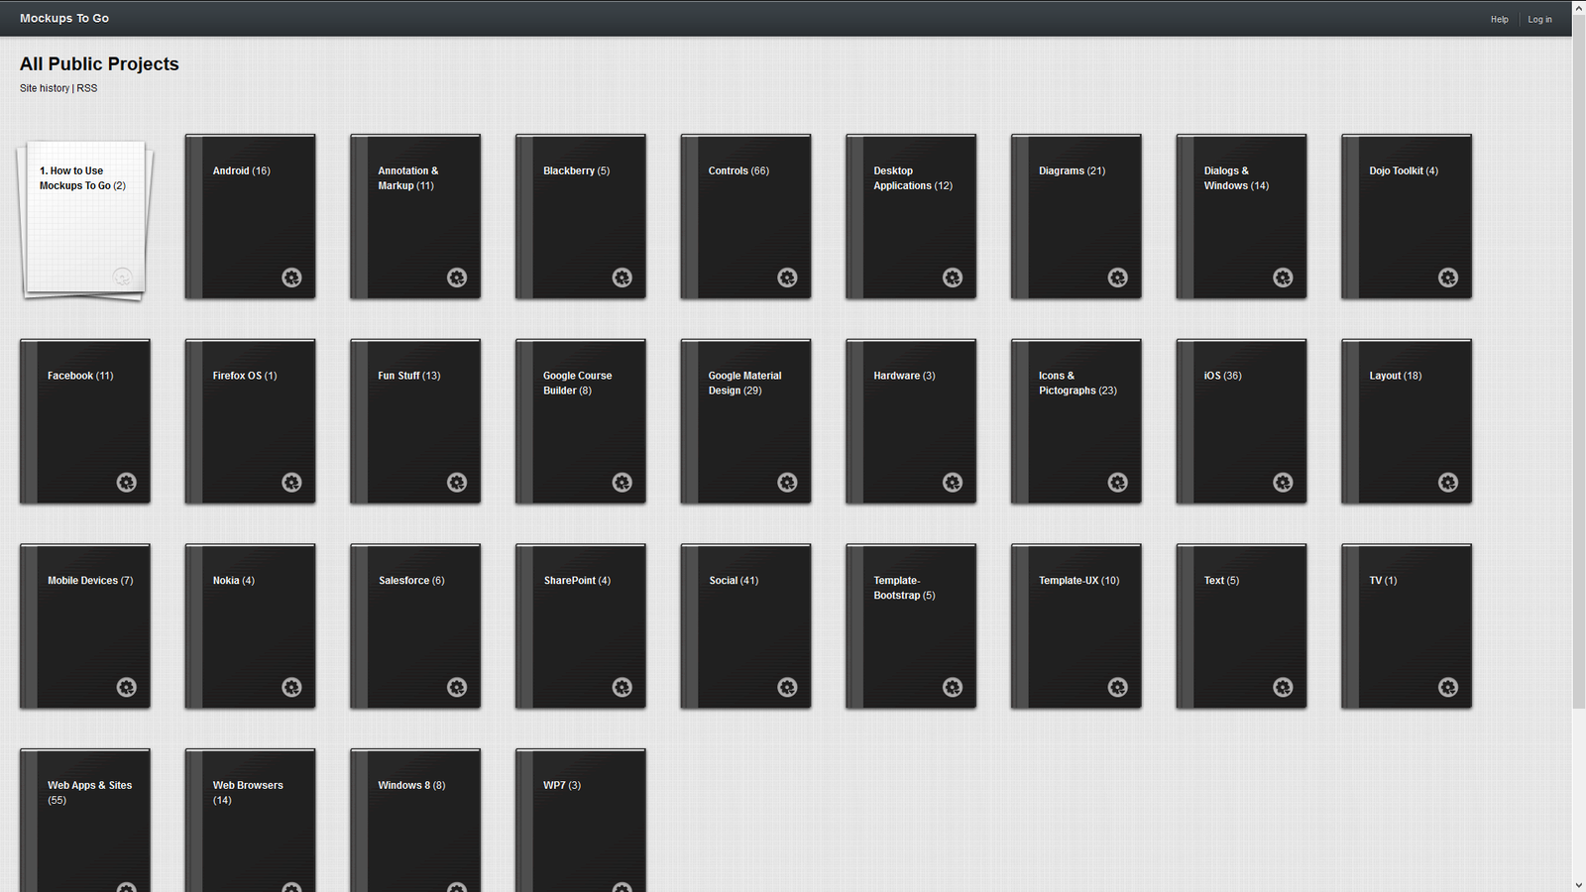Screen dimensions: 1586x892
Task: Click the gear icon on Fun Stuff
Action: pyautogui.click(x=457, y=483)
